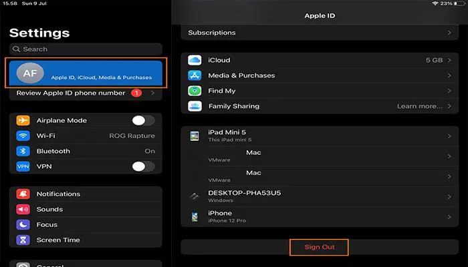The height and width of the screenshot is (267, 468).
Task: Click Learn more for Family Sharing
Action: pyautogui.click(x=420, y=106)
